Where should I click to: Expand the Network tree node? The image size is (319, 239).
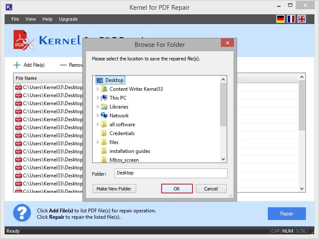pos(98,115)
